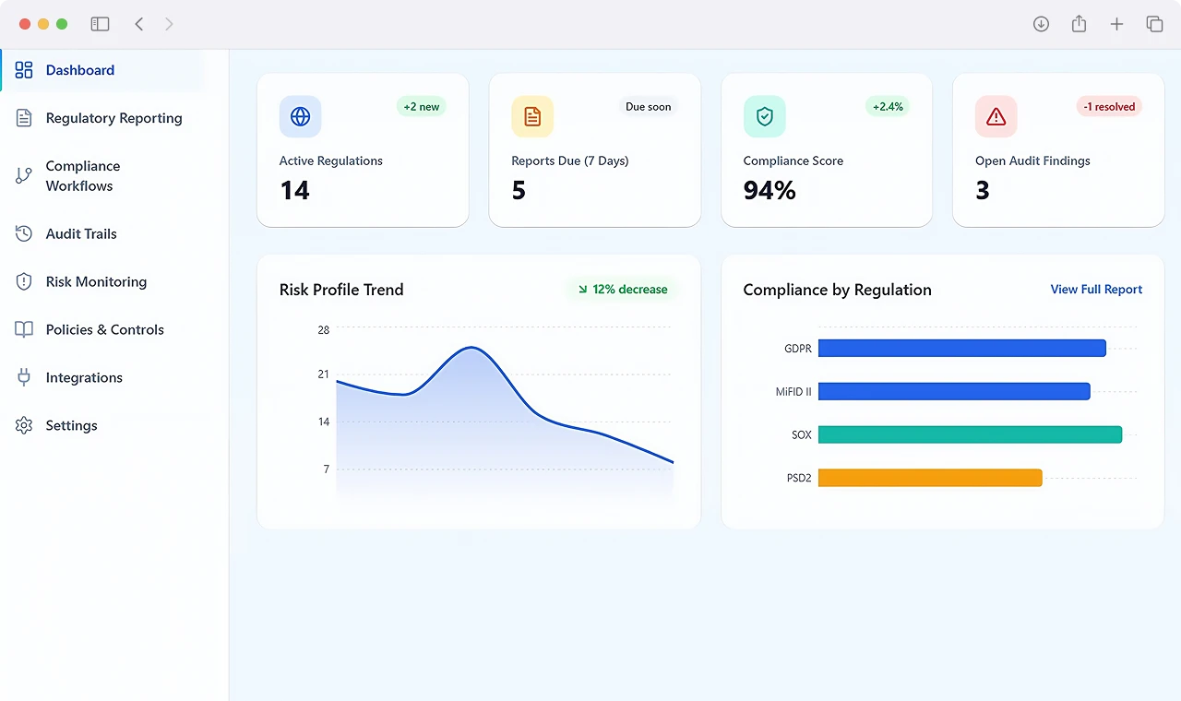Image resolution: width=1181 pixels, height=701 pixels.
Task: Navigate to Risk Monitoring
Action: (96, 281)
